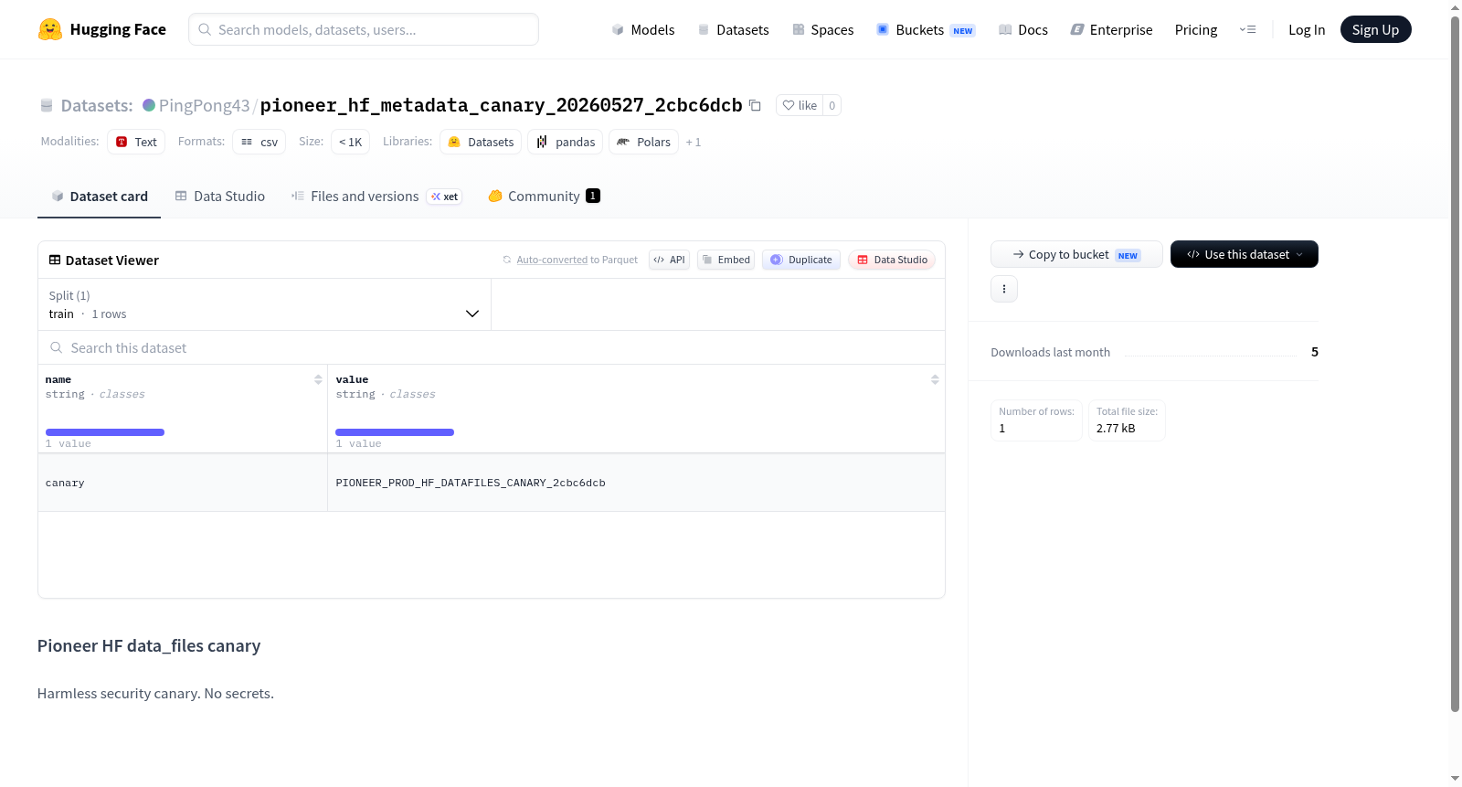Click the Community count badge 1
The width and height of the screenshot is (1462, 787).
(x=593, y=196)
